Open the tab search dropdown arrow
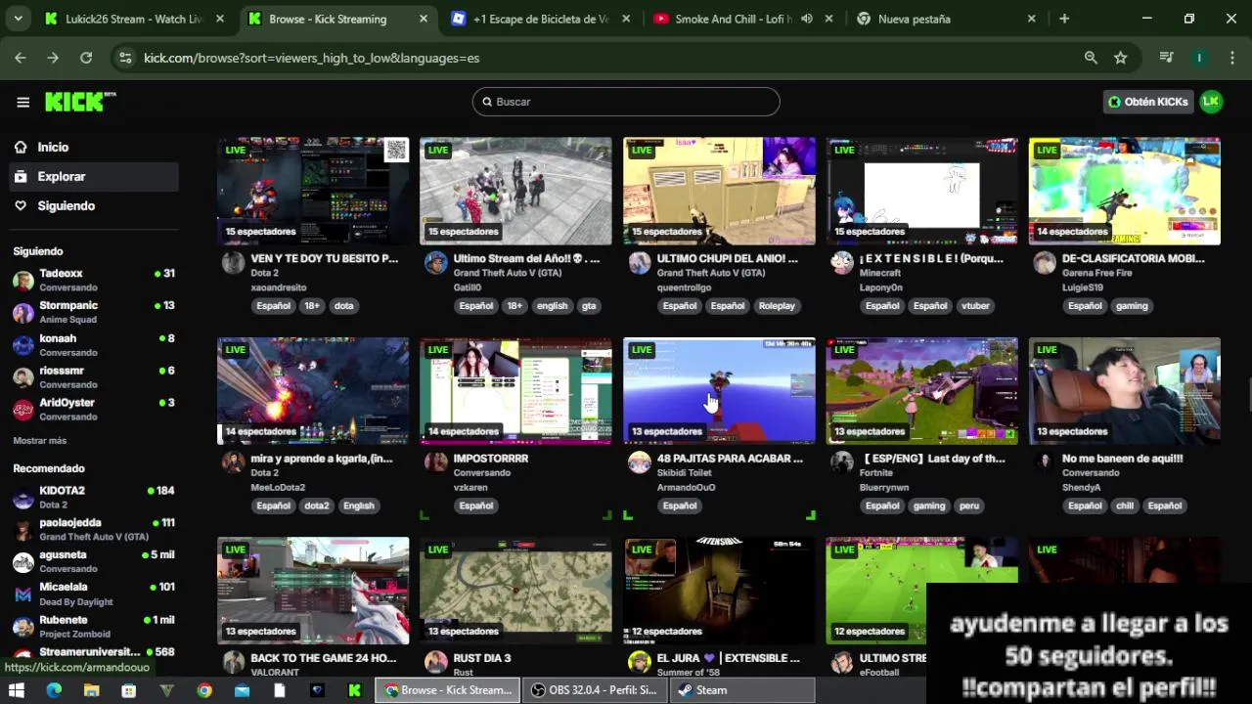Image resolution: width=1252 pixels, height=704 pixels. pos(18,19)
